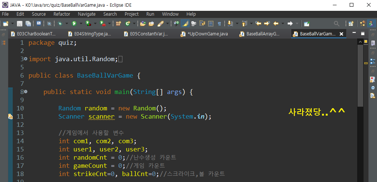Expand the External Tools dropdown

pos(109,23)
